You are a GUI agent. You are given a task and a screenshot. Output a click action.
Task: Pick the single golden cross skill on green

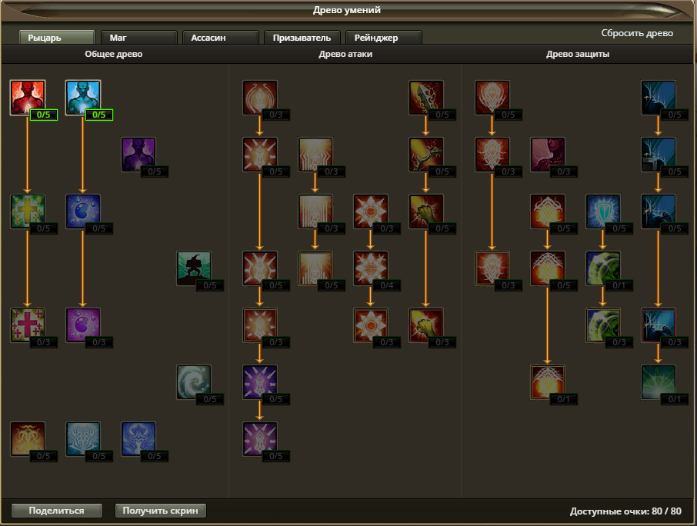[x=28, y=211]
